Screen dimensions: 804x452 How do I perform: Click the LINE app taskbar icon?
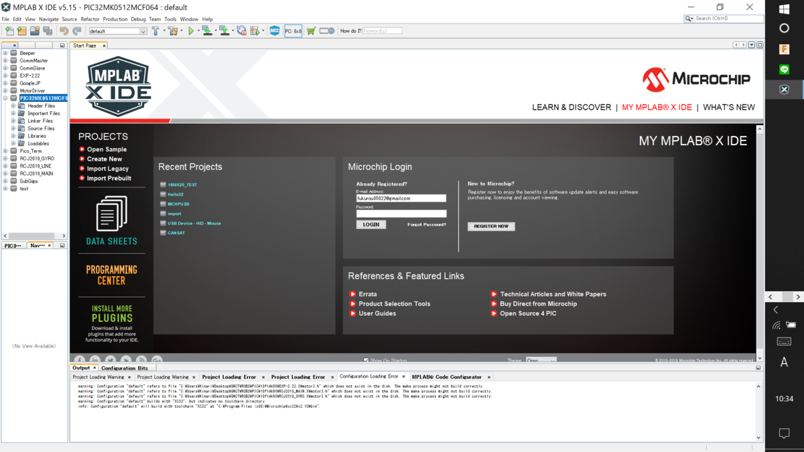point(785,70)
